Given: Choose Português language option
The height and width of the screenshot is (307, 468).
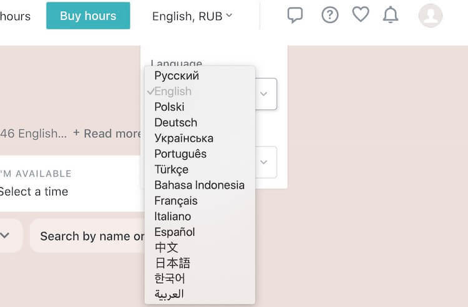Looking at the screenshot, I should [x=180, y=153].
